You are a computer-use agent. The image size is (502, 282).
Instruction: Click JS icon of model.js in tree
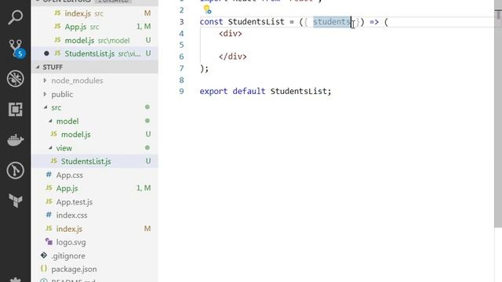[x=54, y=134]
